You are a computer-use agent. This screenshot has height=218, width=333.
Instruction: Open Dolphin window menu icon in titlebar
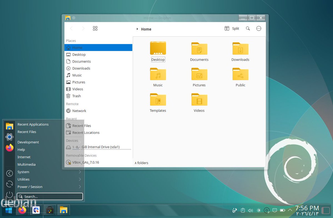pos(68,18)
